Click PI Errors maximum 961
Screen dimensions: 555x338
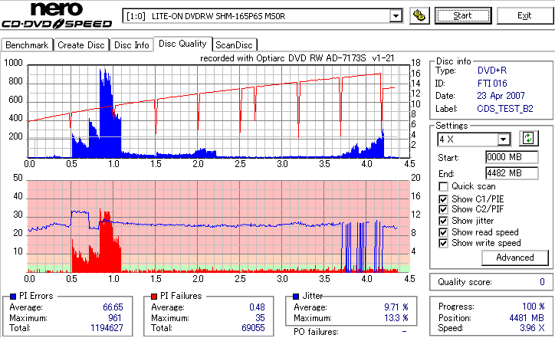pyautogui.click(x=115, y=318)
